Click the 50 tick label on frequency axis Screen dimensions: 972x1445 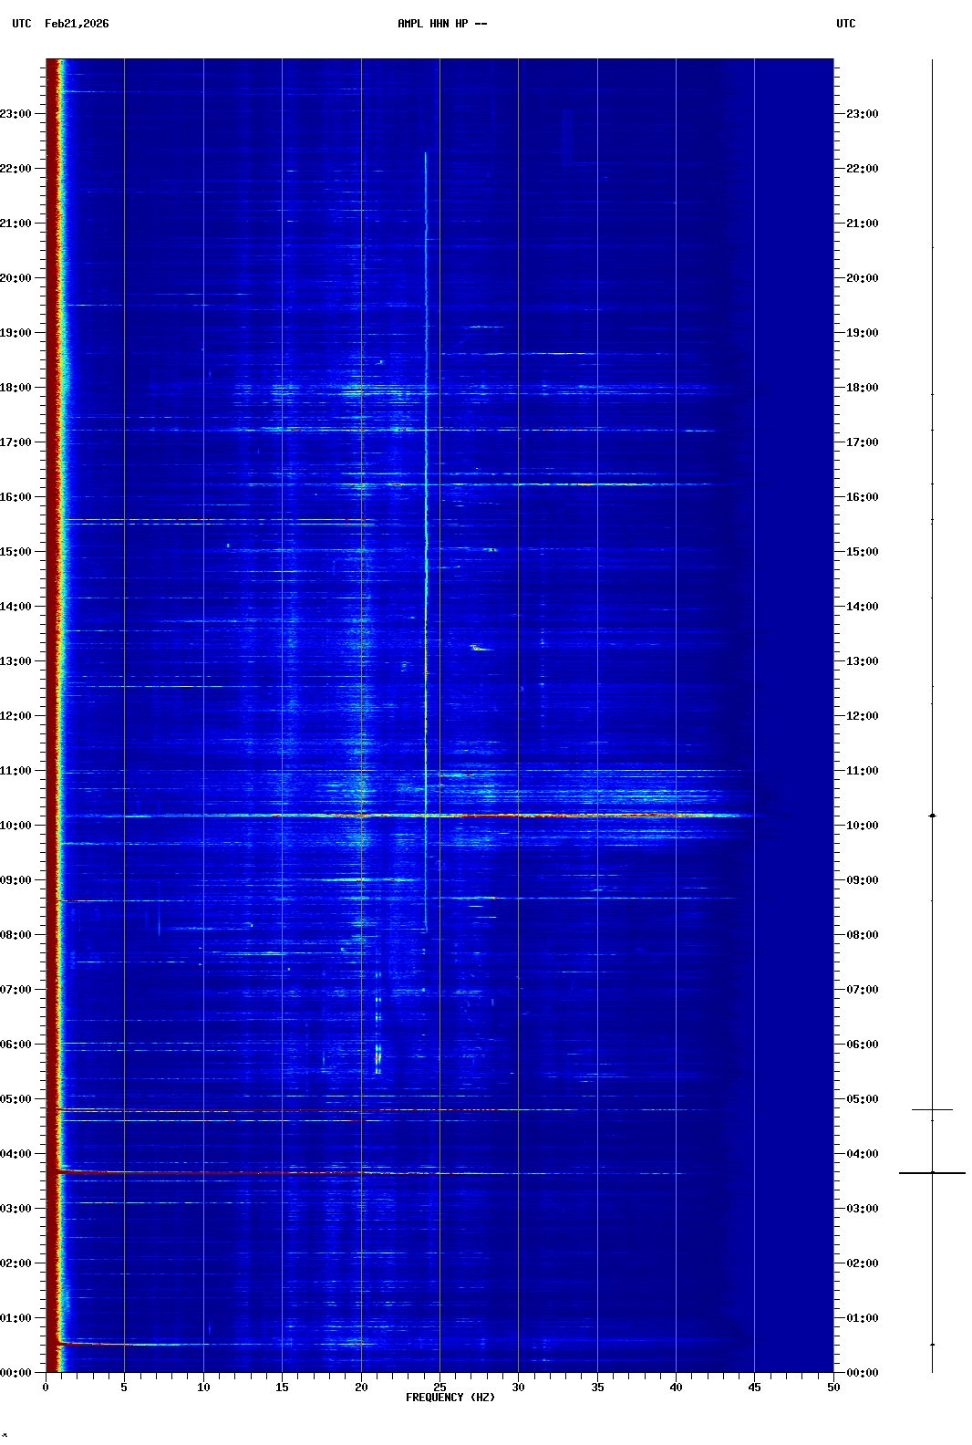833,1388
